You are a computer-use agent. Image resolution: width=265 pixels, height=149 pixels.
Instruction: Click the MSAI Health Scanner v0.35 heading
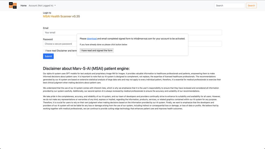61,16
